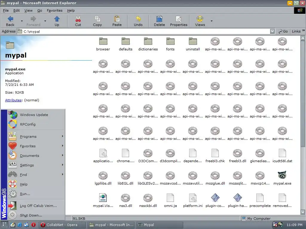306x229 pixels.
Task: Launch Internet Explorer from quick launch
Action: (x=20, y=225)
